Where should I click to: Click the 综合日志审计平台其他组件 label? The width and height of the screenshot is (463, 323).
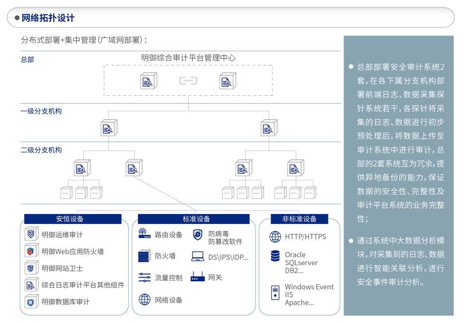pos(83,285)
